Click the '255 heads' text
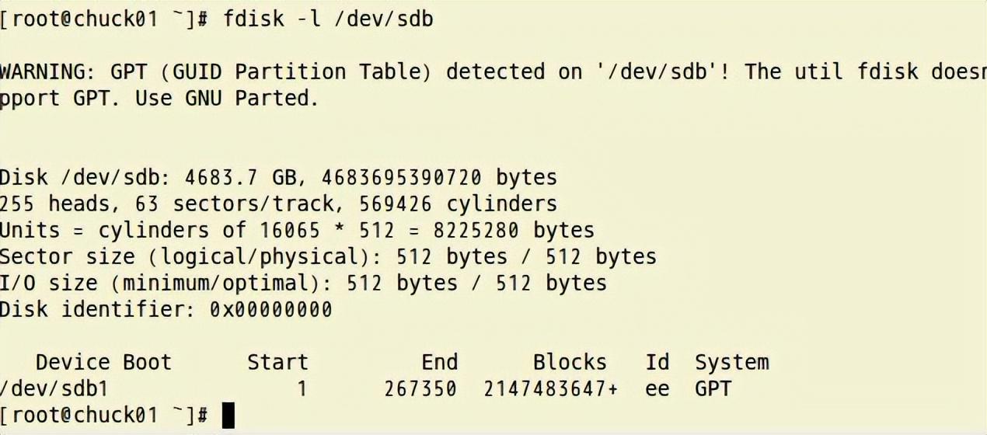The image size is (987, 435). coord(54,204)
